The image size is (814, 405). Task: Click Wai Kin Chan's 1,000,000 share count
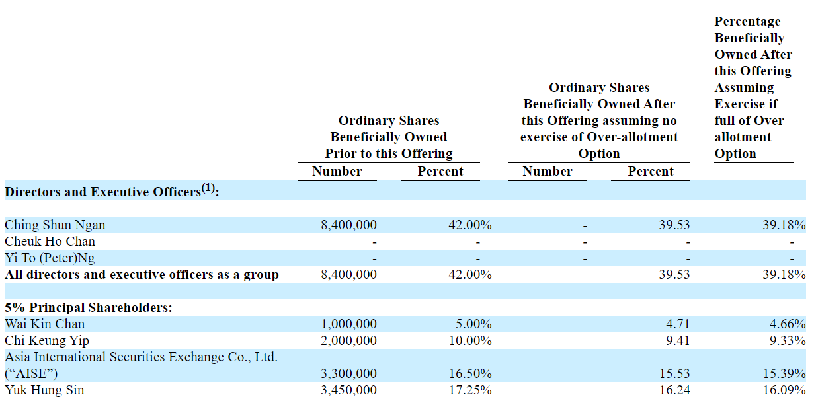(348, 324)
